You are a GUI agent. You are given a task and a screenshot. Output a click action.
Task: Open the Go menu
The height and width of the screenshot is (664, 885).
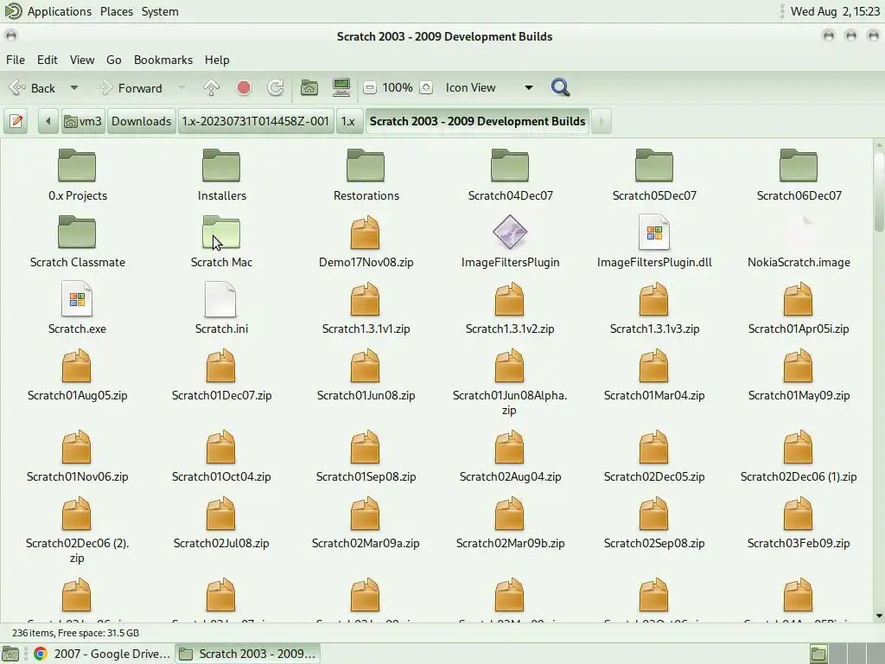(113, 60)
